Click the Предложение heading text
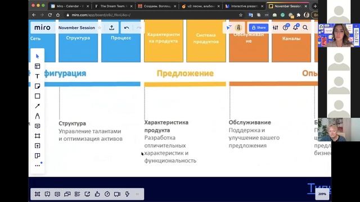This screenshot has height=202, width=360. click(185, 74)
